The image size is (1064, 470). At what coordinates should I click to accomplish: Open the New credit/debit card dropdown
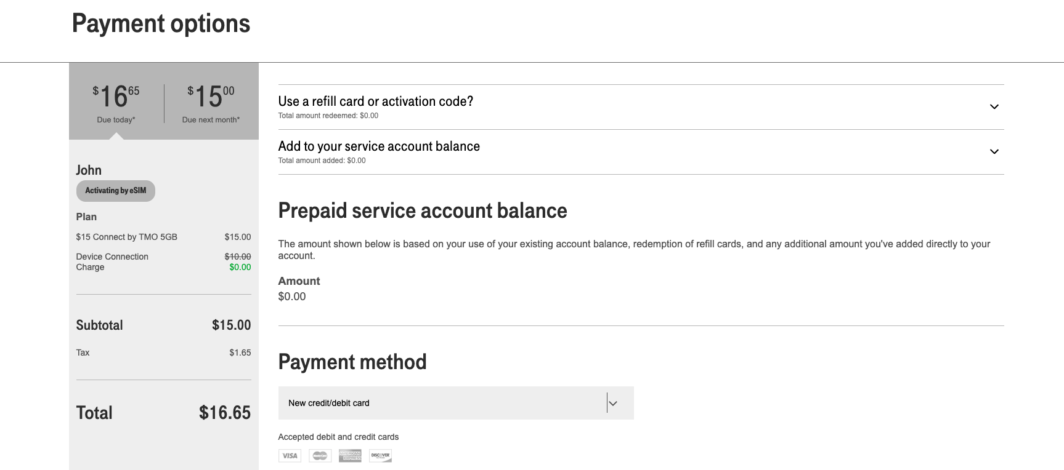point(456,403)
